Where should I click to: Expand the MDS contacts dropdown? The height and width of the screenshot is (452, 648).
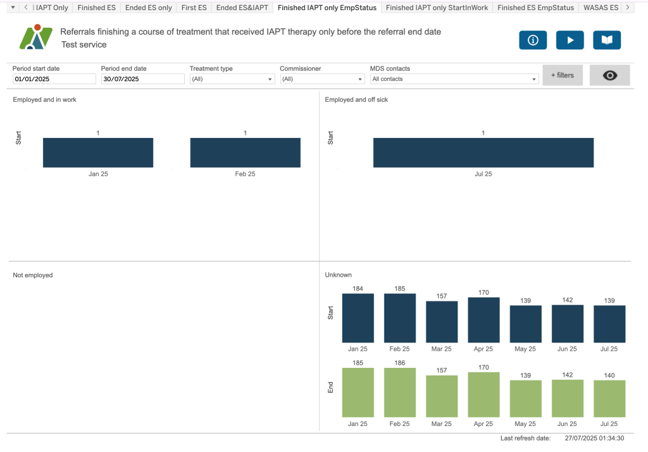point(454,79)
